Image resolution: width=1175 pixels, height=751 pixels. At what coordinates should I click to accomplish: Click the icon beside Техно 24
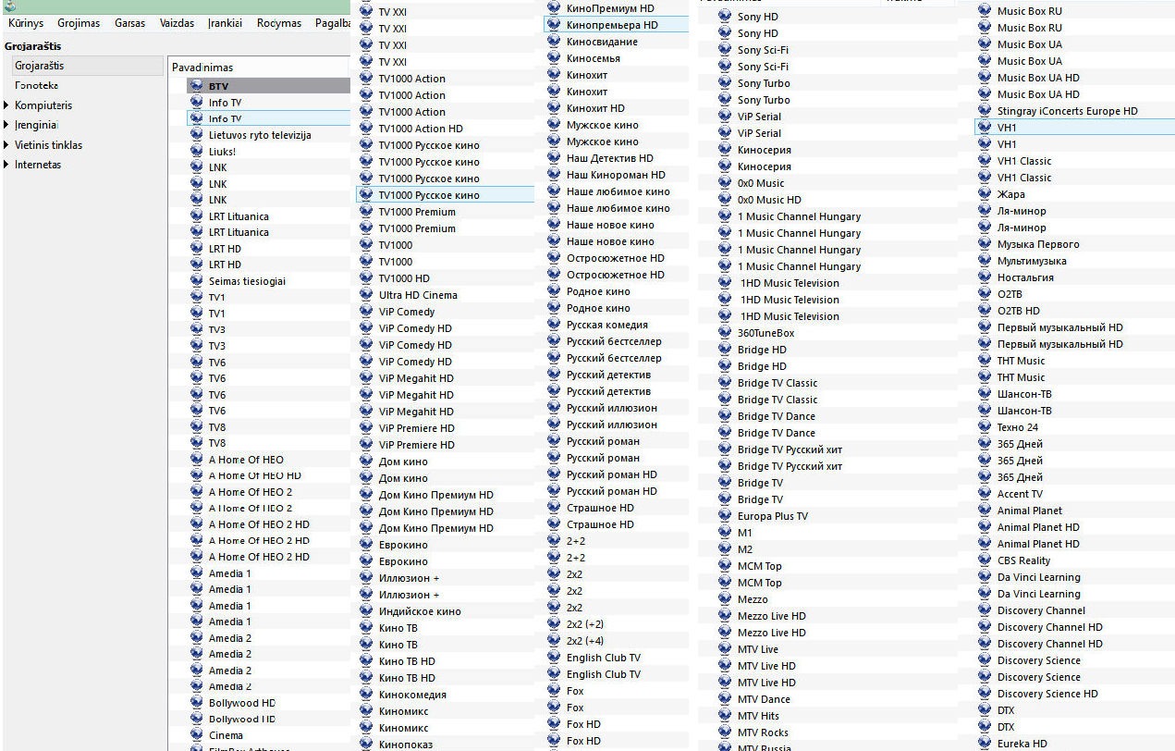pos(985,427)
